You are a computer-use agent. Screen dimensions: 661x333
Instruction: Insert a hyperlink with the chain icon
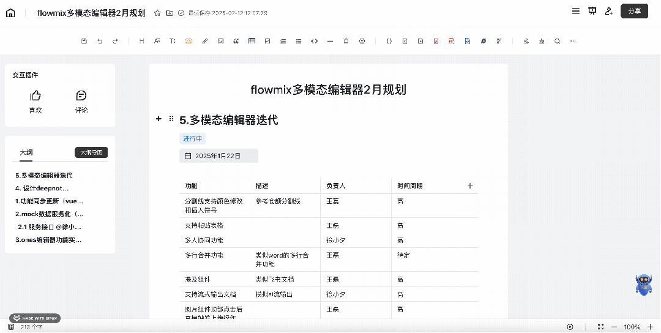click(x=205, y=41)
